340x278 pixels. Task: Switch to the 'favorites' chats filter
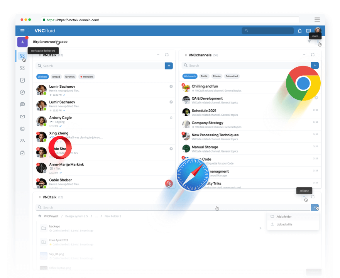point(70,76)
